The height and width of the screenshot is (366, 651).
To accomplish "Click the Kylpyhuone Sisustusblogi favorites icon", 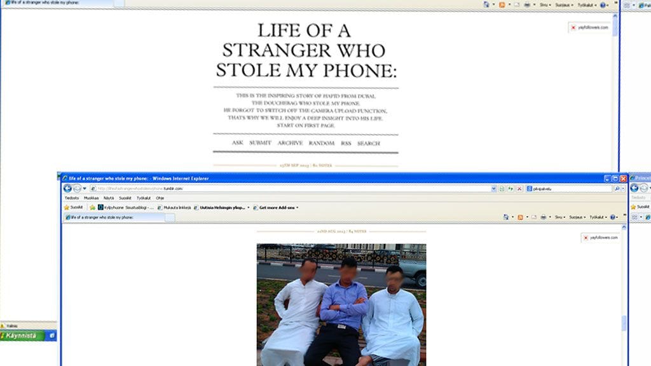I will coord(102,207).
